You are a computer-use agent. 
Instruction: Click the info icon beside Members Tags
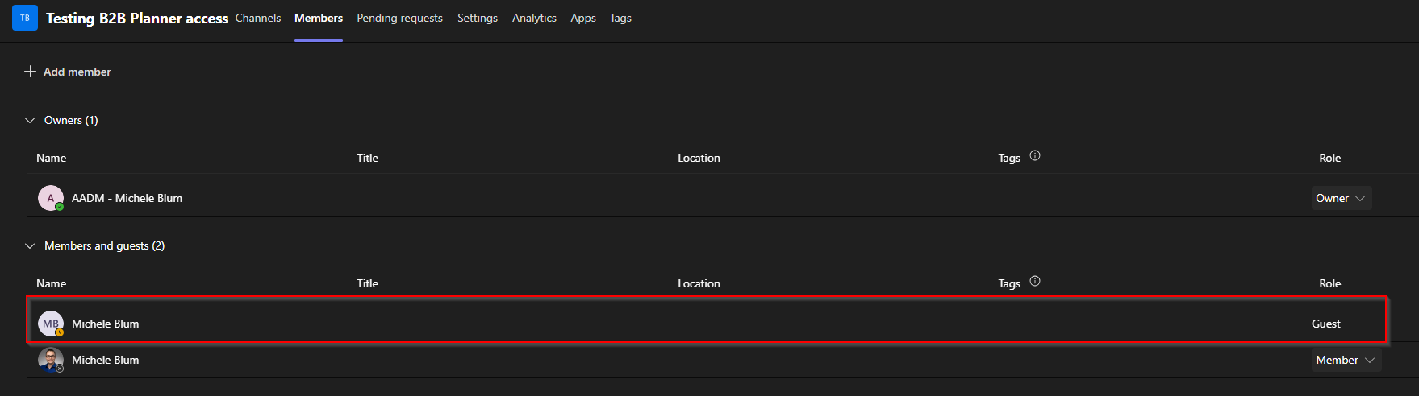point(1035,282)
